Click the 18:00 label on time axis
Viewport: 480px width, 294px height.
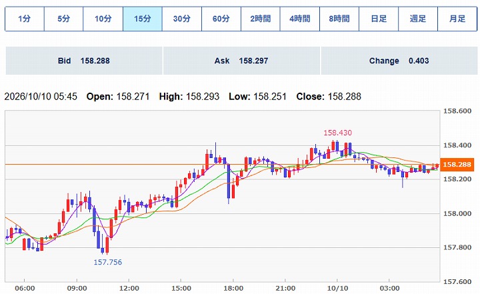pyautogui.click(x=233, y=289)
